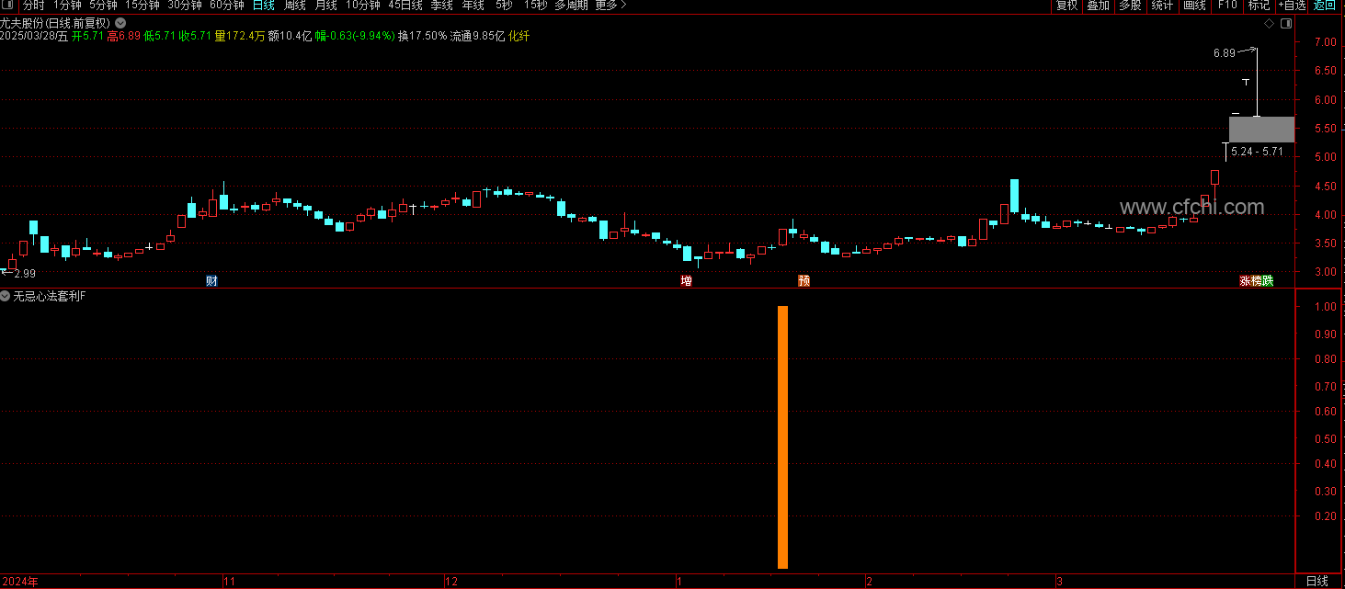The width and height of the screenshot is (1345, 589).
Task: Click the 12 month marker on time axis
Action: pyautogui.click(x=451, y=581)
